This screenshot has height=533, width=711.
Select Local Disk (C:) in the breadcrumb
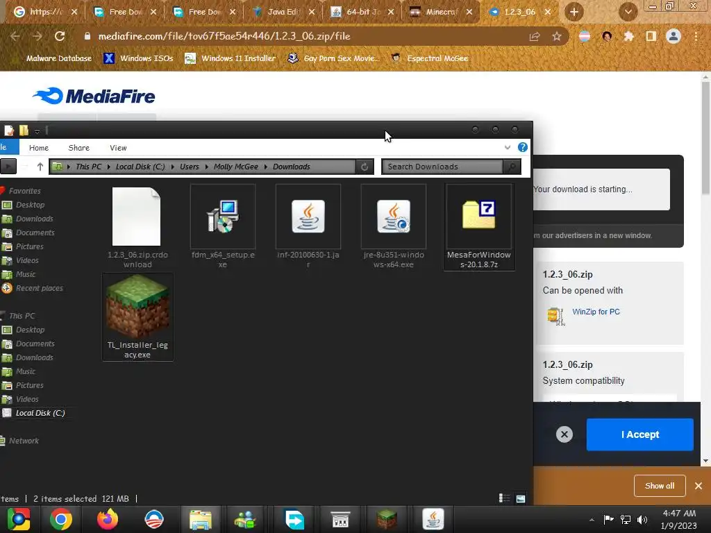[140, 167]
